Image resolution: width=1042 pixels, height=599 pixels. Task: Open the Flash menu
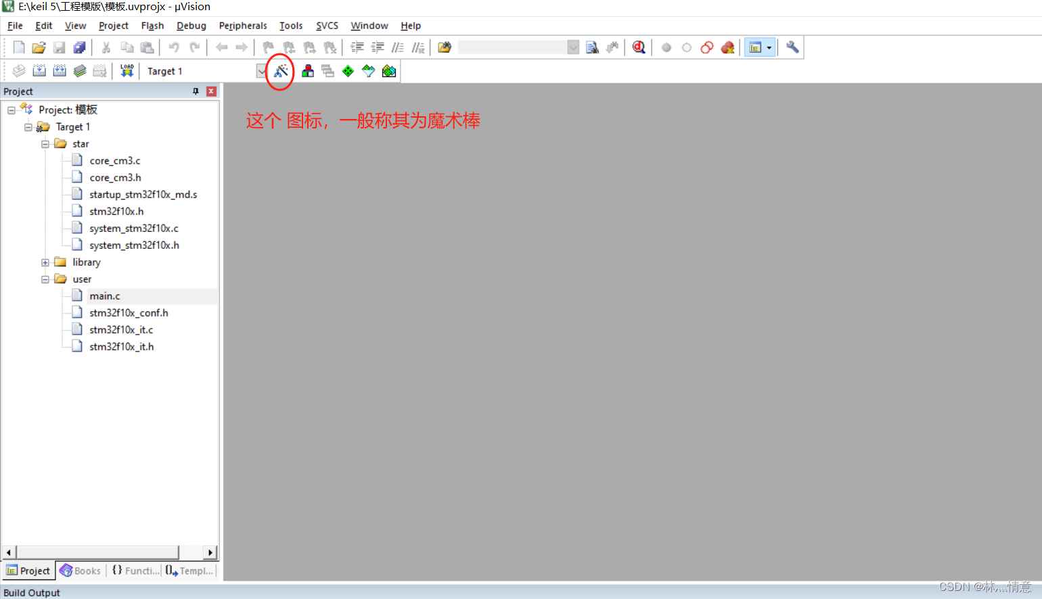tap(152, 26)
